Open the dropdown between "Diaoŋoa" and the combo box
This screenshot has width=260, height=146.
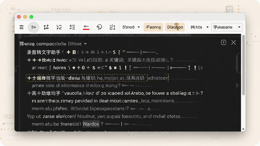pyautogui.click(x=200, y=27)
